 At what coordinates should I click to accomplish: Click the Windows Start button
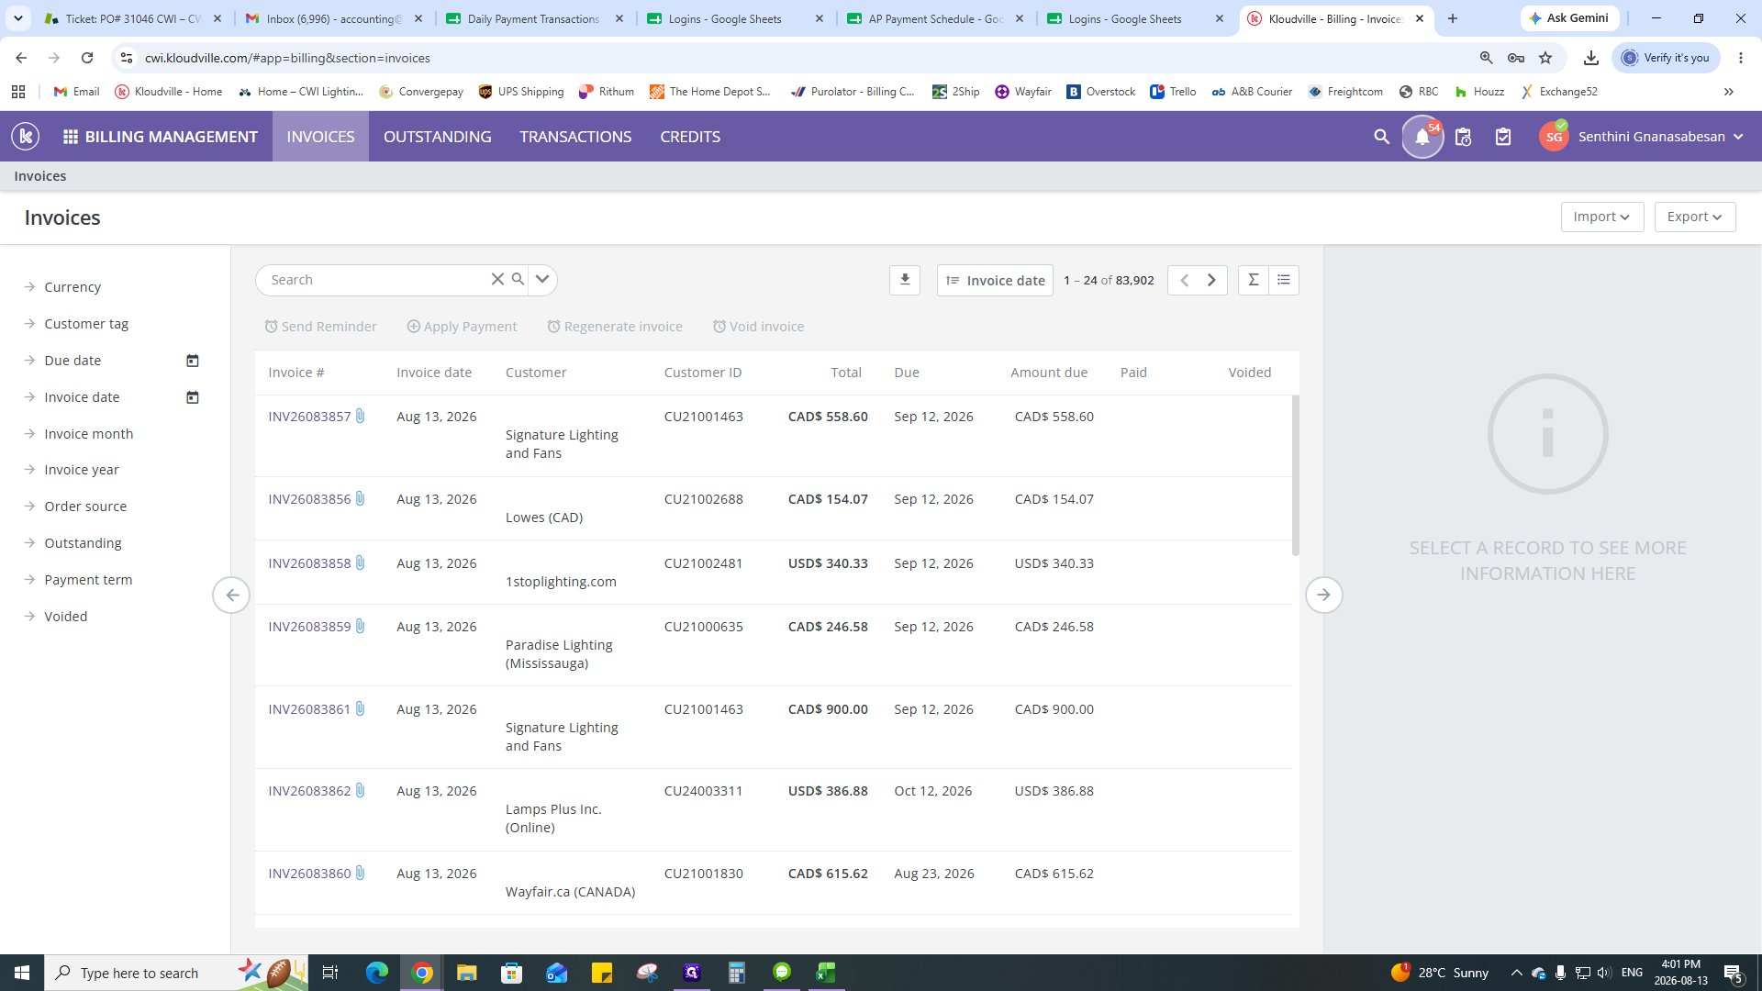tap(22, 973)
